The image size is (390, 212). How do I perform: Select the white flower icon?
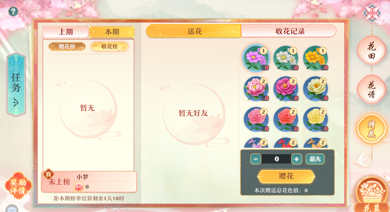[x=286, y=58]
